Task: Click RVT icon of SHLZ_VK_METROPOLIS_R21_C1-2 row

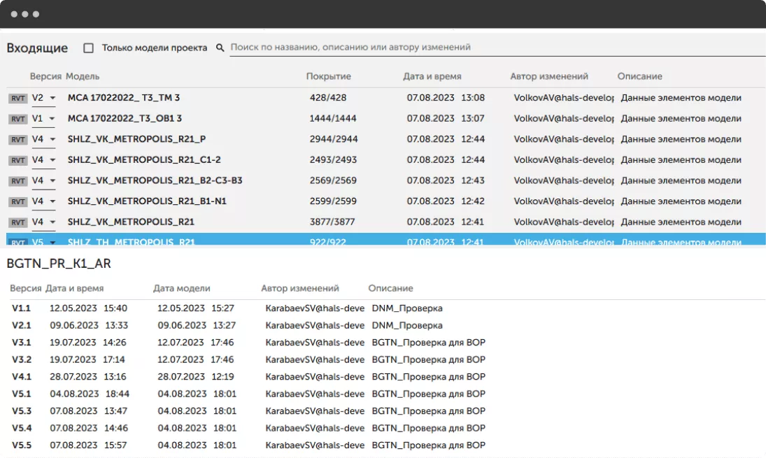Action: [x=17, y=160]
